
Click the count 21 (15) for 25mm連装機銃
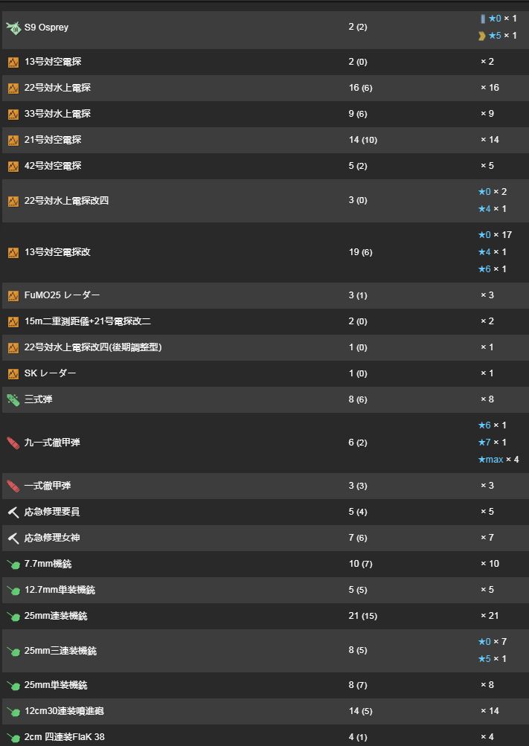click(x=362, y=616)
